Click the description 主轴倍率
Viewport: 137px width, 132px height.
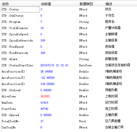pyautogui.click(x=111, y=40)
